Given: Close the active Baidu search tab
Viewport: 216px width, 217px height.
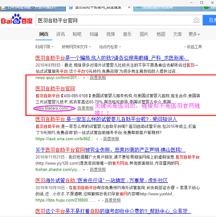Looking at the screenshot, I should (129, 8).
